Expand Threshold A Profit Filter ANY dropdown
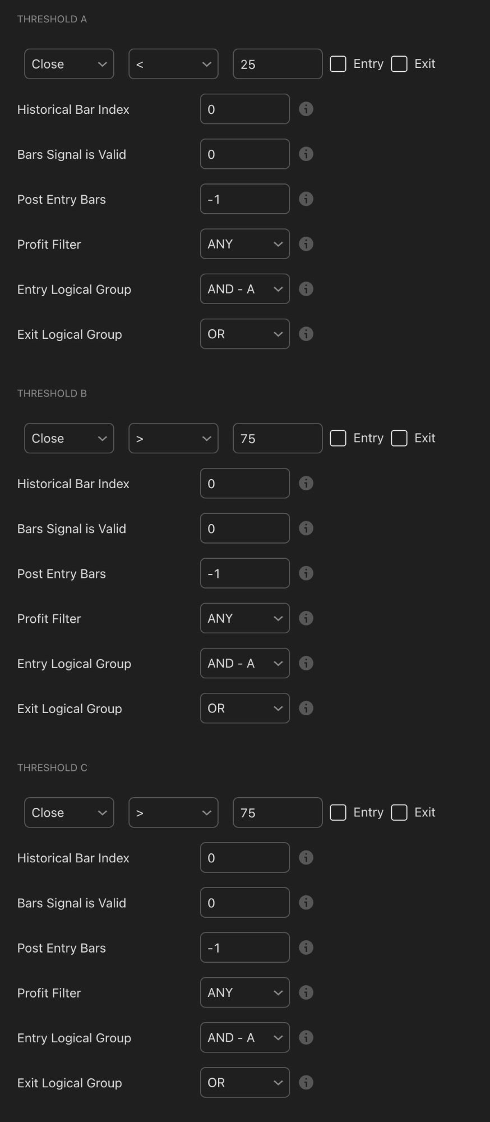490x1122 pixels. tap(245, 243)
